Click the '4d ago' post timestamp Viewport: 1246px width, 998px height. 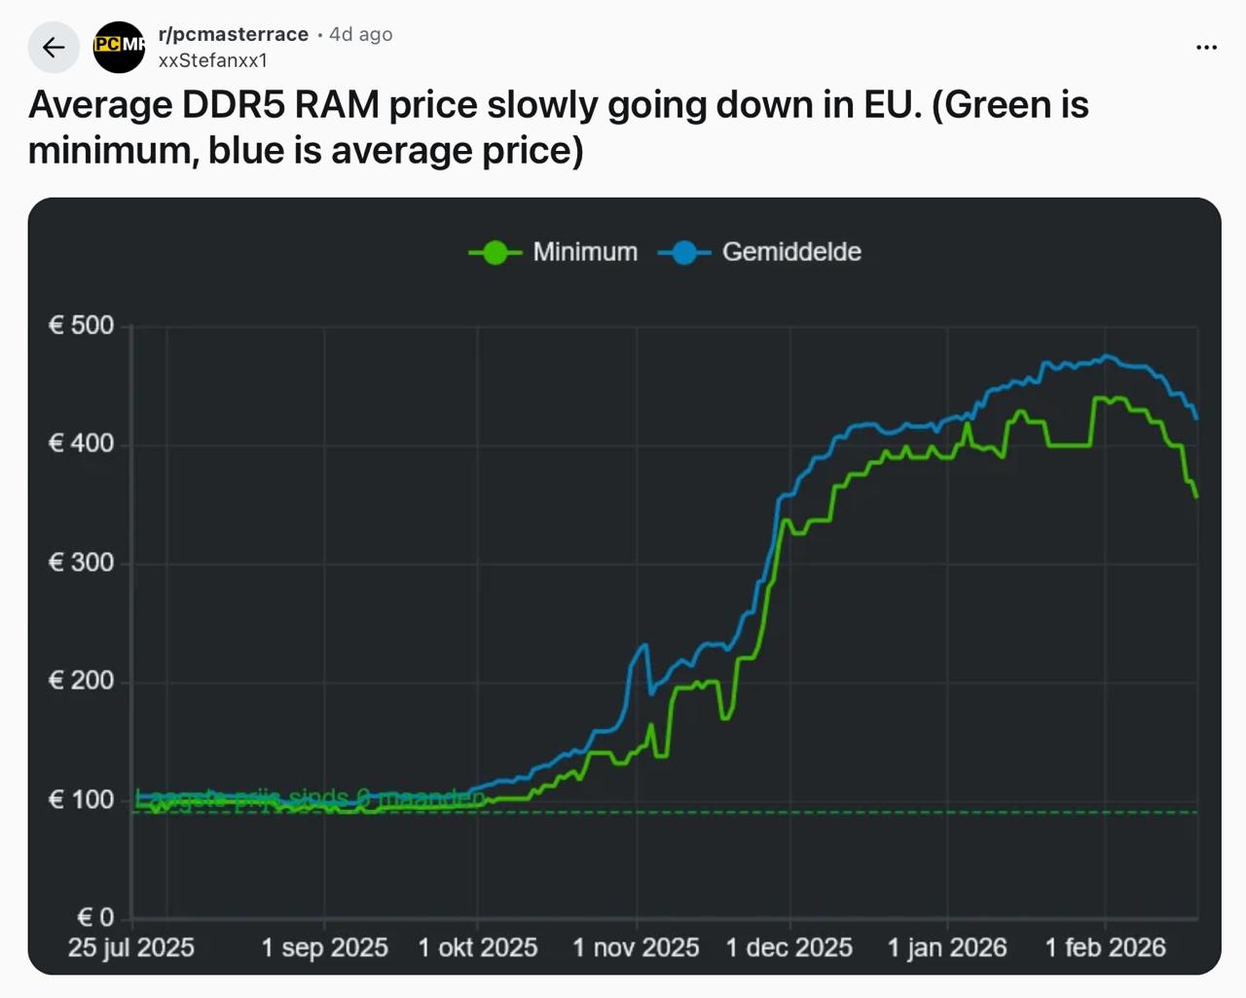click(360, 34)
